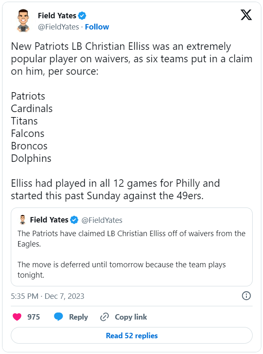Click the Reply text label
Viewport: 263px width, 354px height.
point(78,317)
